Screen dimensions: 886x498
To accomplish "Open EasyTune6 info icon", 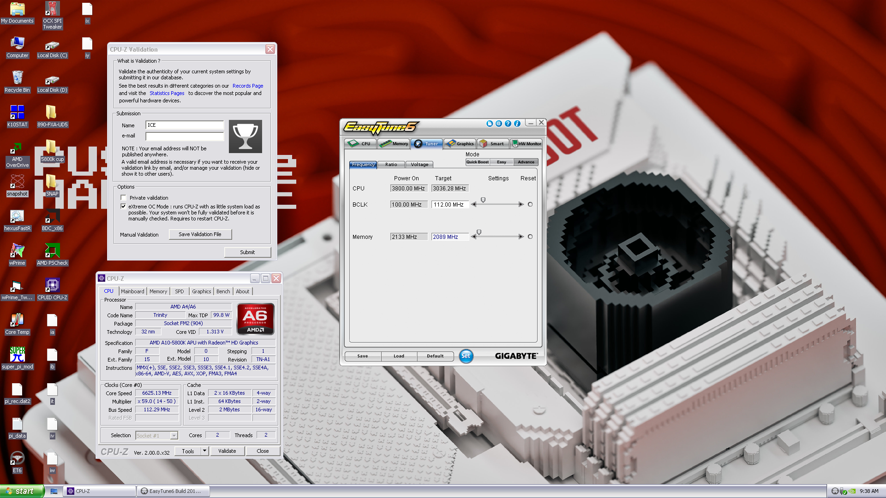I will [517, 124].
